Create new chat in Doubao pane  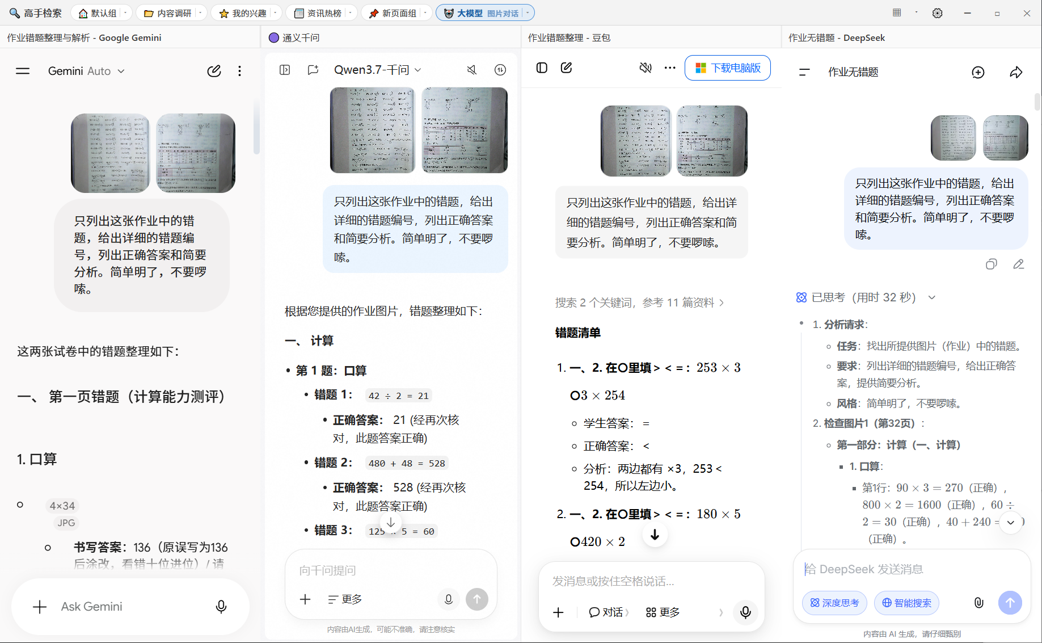tap(566, 68)
